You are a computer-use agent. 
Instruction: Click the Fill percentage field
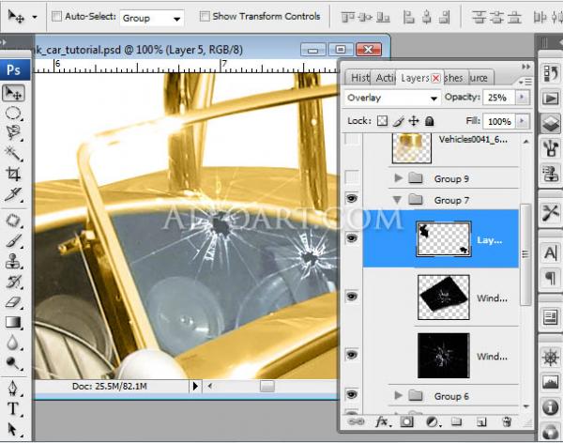(x=498, y=121)
